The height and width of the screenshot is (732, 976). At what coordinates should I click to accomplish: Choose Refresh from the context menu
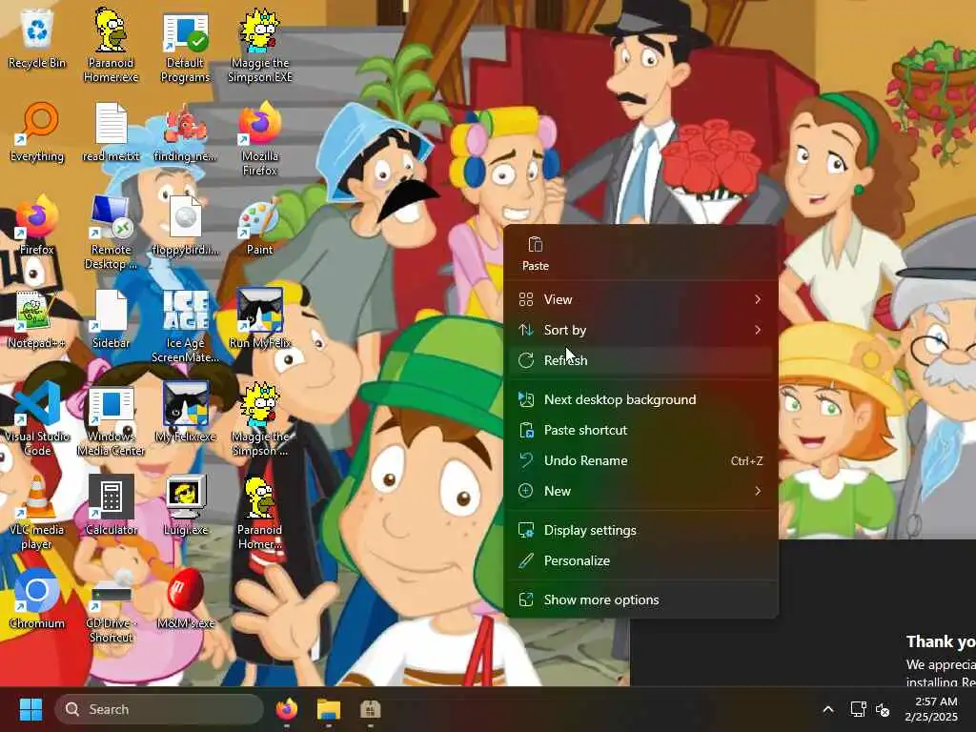click(640, 360)
